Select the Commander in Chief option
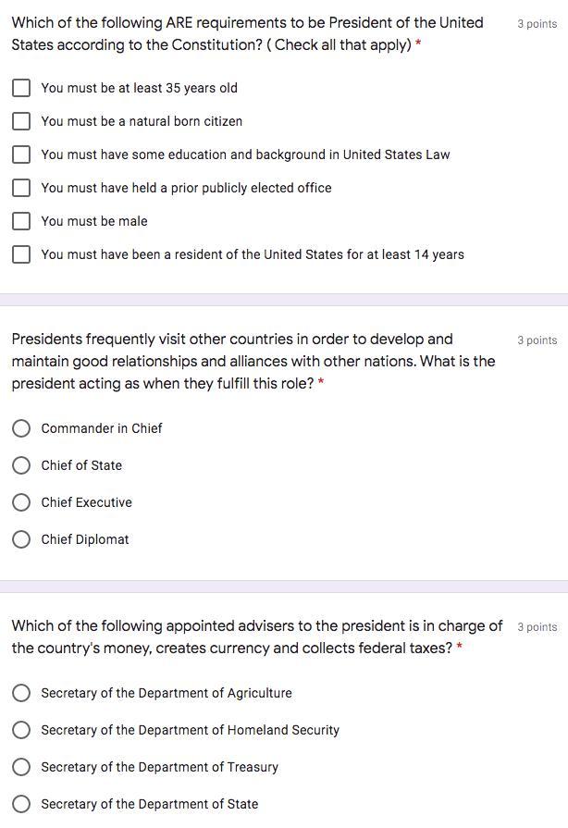568x828 pixels. pyautogui.click(x=21, y=428)
